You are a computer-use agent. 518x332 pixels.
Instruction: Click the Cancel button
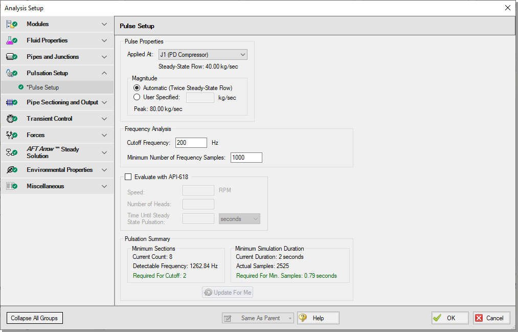[491, 318]
